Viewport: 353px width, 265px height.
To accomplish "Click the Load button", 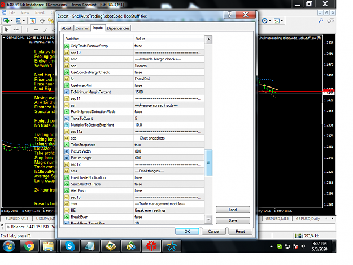I will tap(233, 210).
